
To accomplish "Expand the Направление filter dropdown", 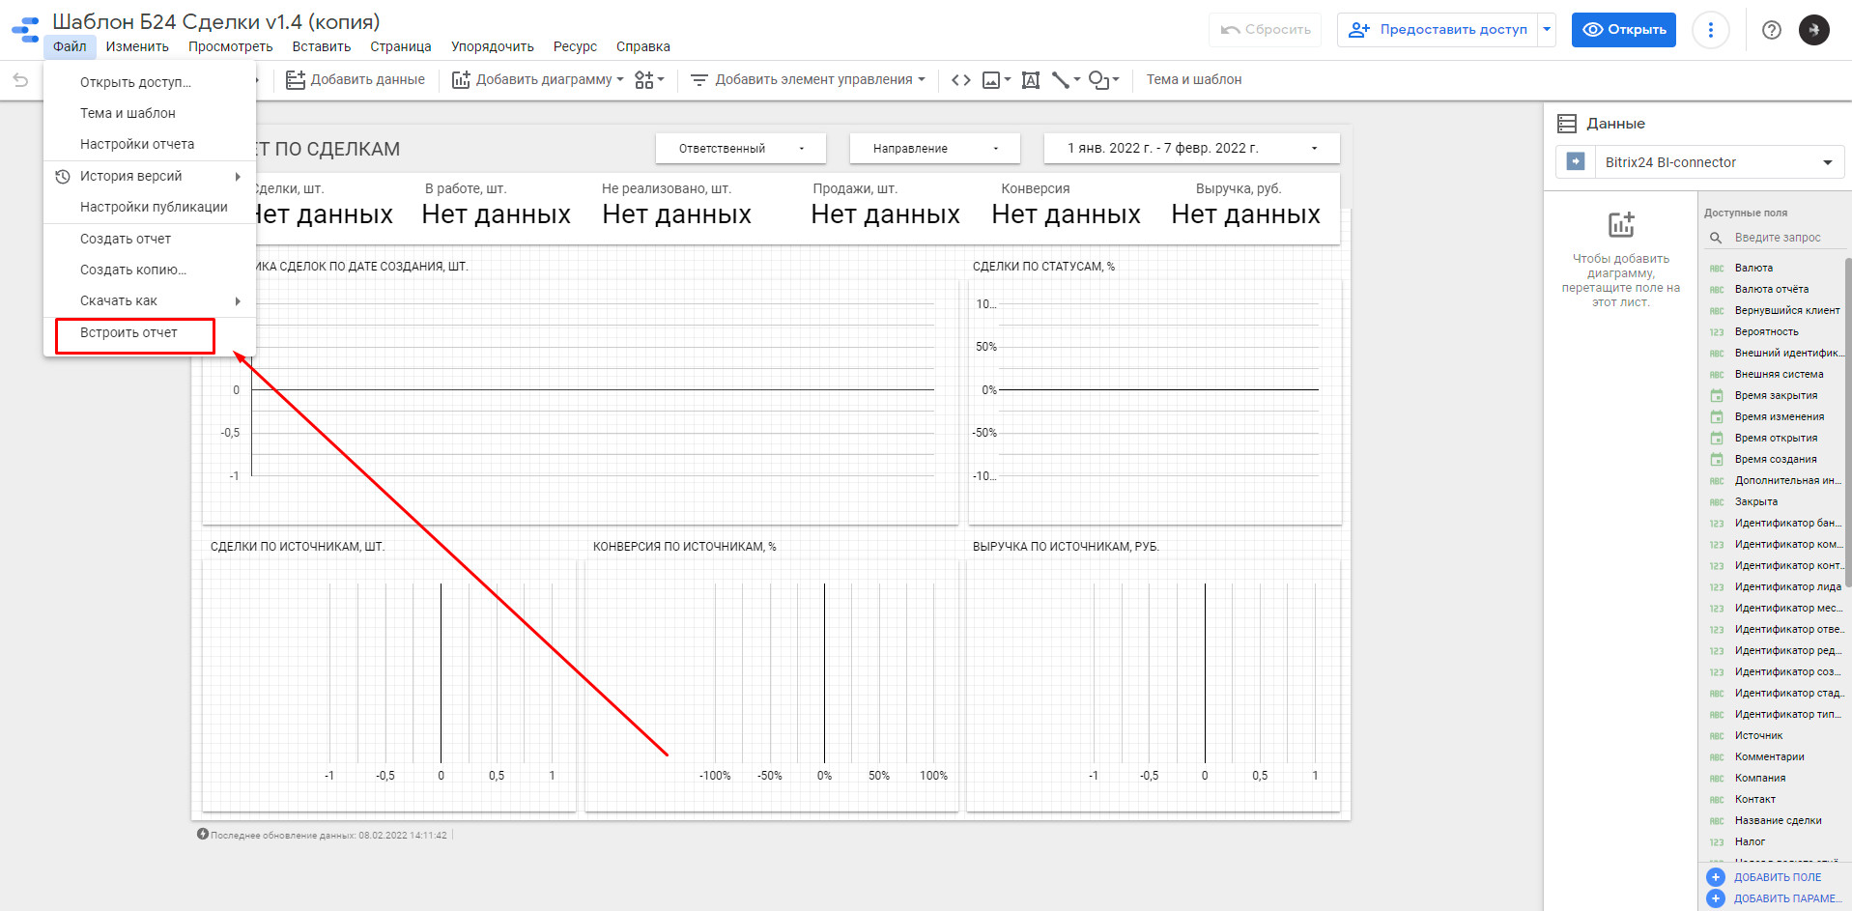I will 934,149.
